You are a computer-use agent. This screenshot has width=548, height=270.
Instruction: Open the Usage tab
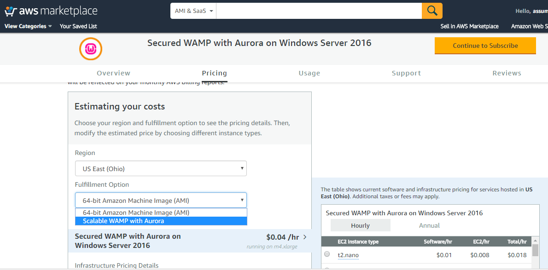pyautogui.click(x=309, y=73)
